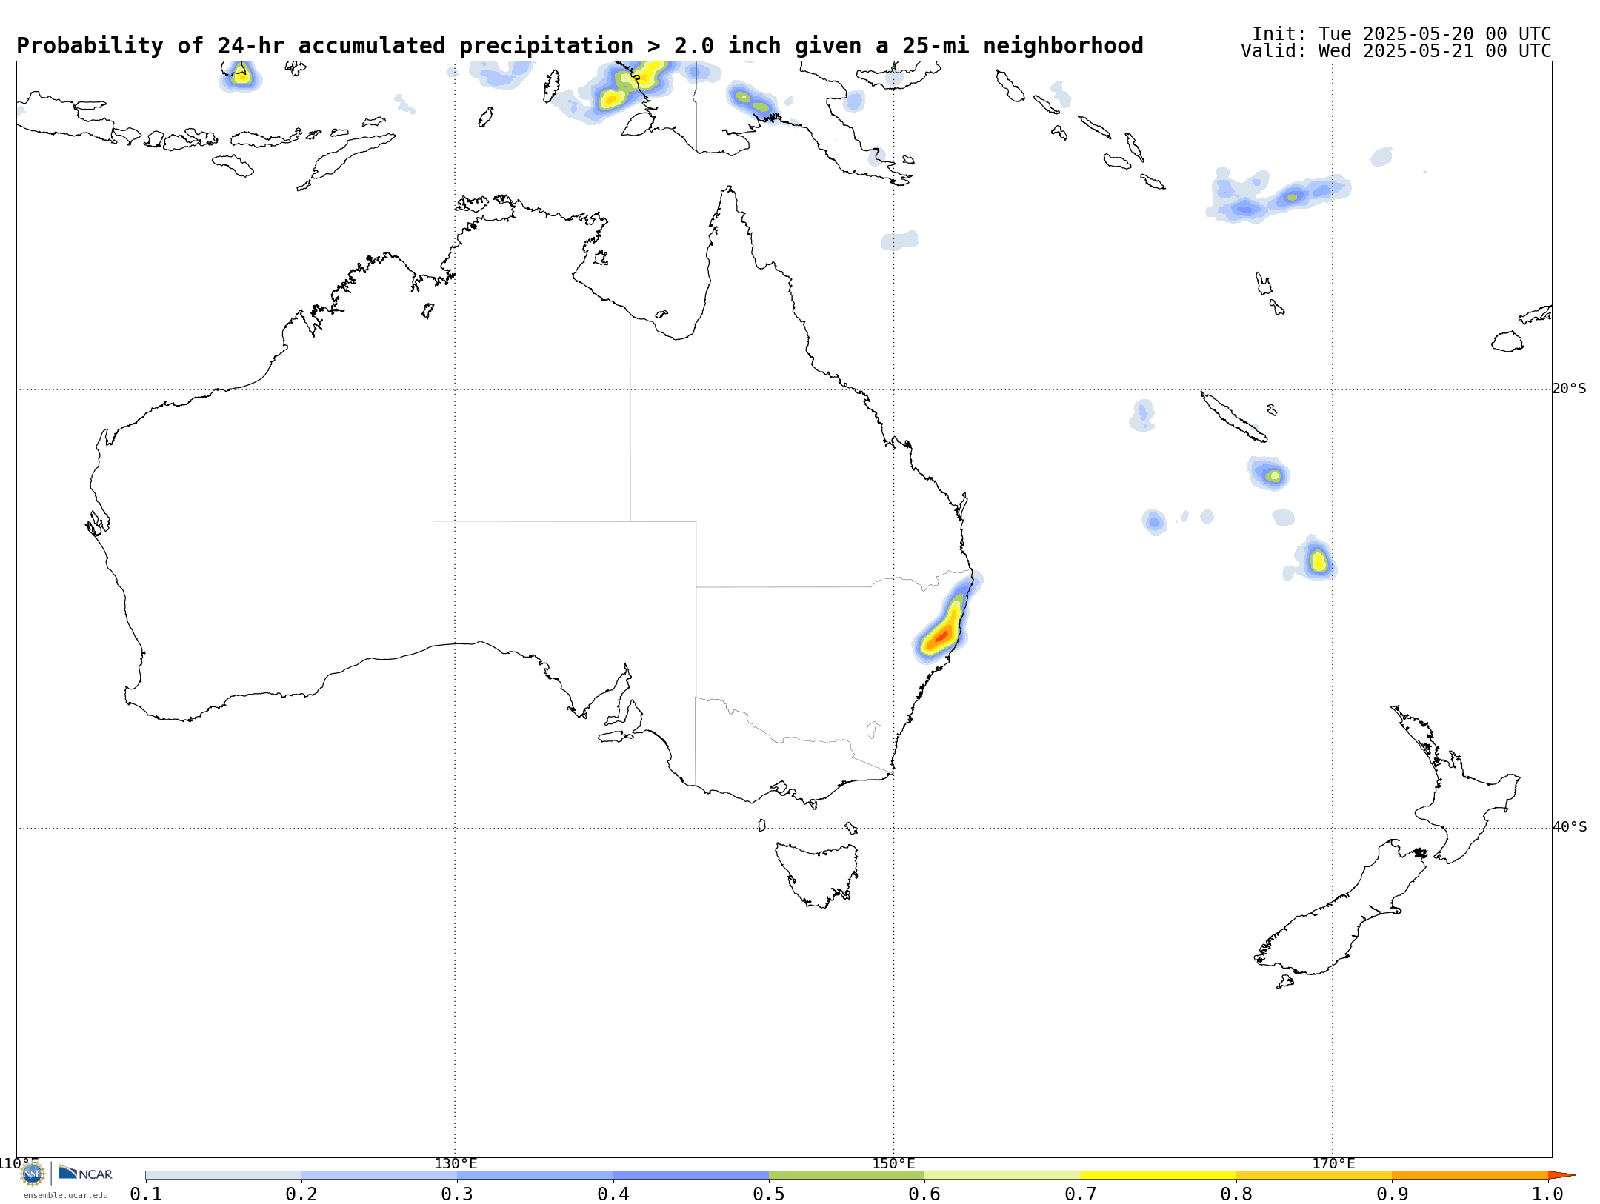1600x1204 pixels.
Task: Pick the pale yellow 0.6–0.7 colorbar segment
Action: pyautogui.click(x=1003, y=1175)
